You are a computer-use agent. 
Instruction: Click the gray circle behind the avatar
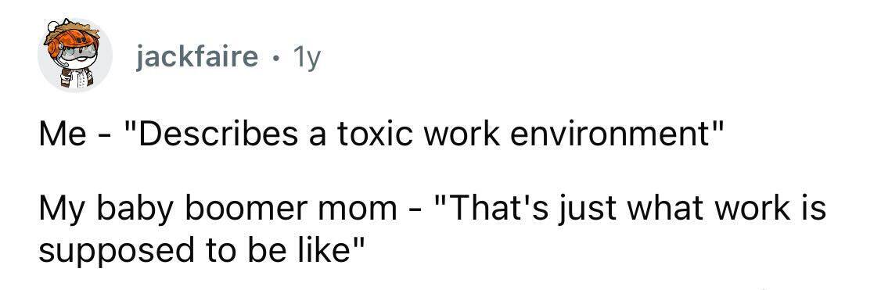pos(75,55)
